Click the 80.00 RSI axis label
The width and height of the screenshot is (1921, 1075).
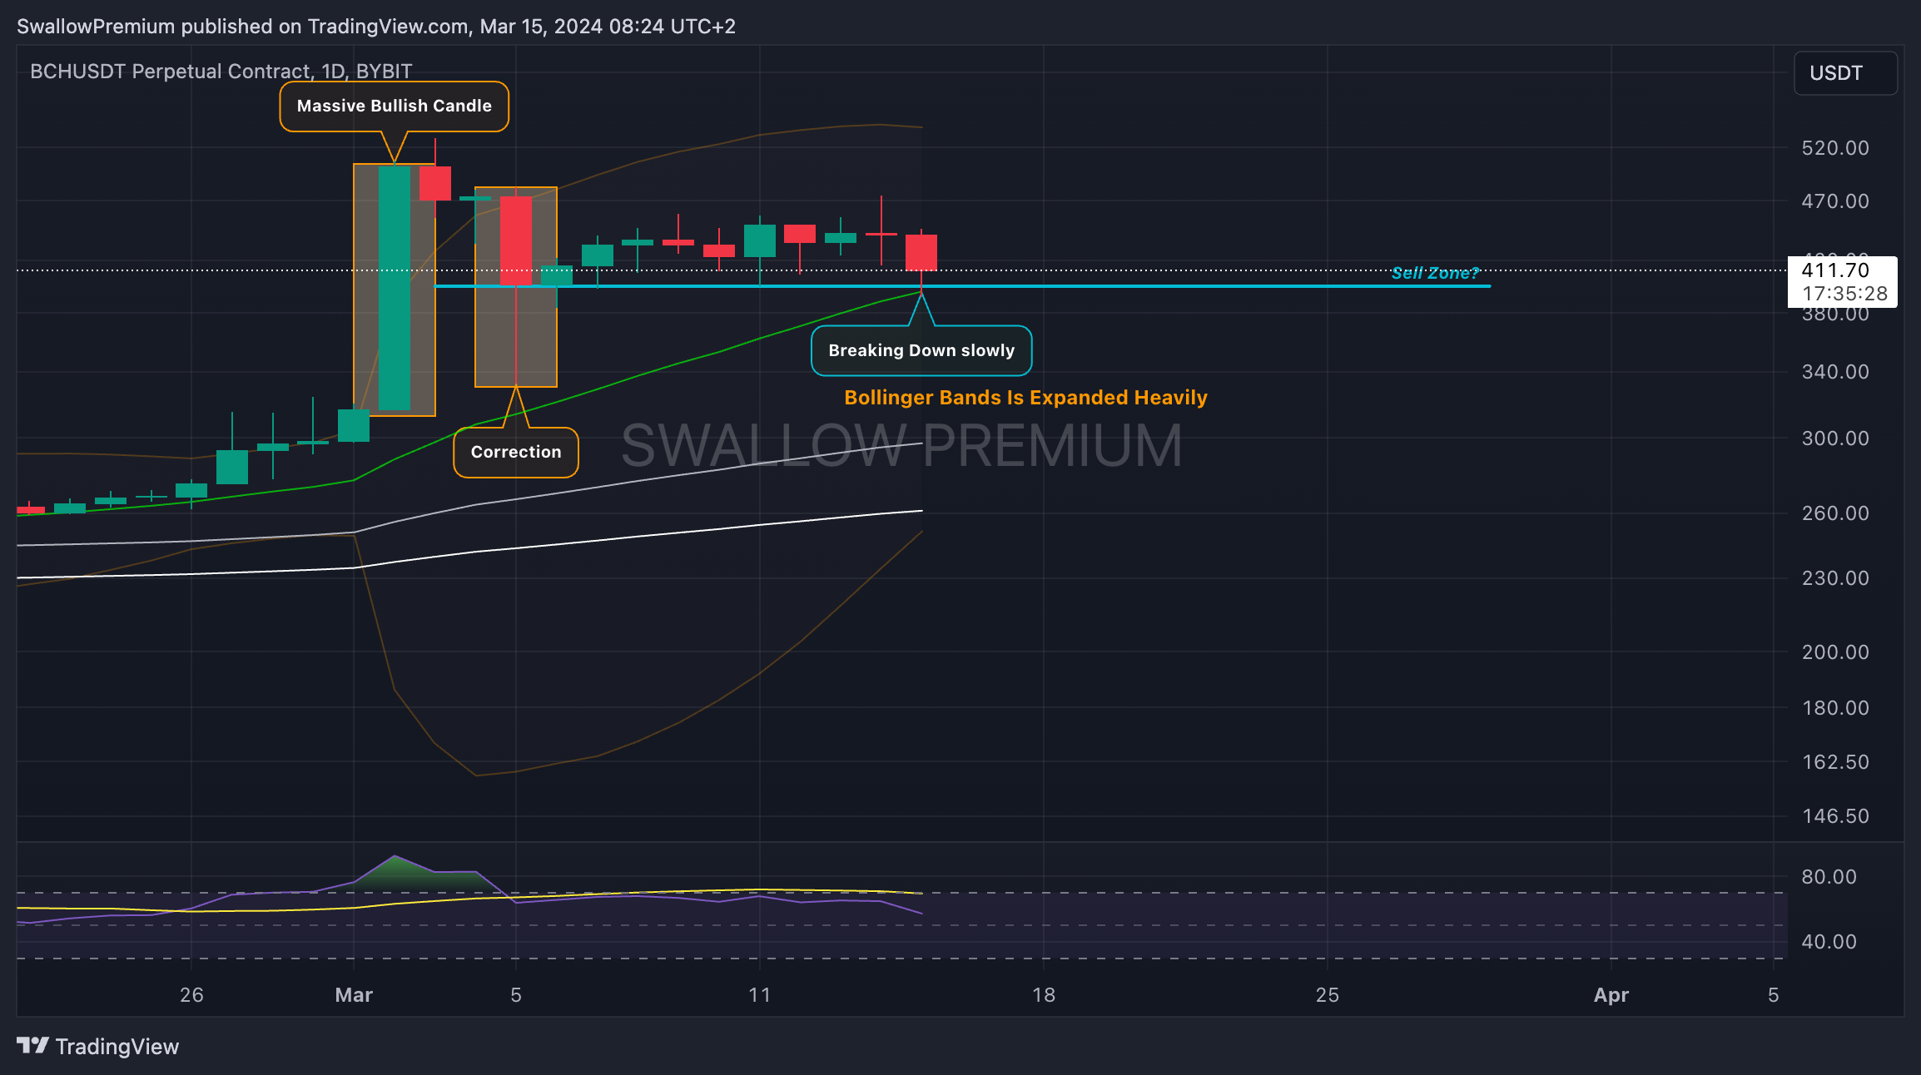click(1829, 877)
